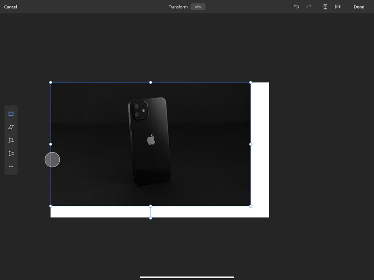The width and height of the screenshot is (374, 280).
Task: Click the top-left corner transform handle
Action: (x=50, y=83)
